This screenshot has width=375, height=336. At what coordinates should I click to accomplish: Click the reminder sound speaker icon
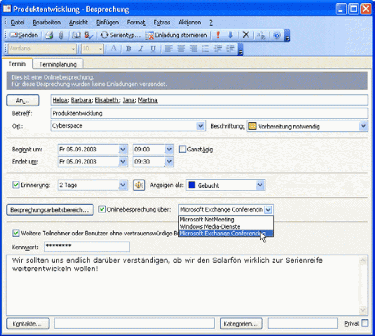pos(140,185)
